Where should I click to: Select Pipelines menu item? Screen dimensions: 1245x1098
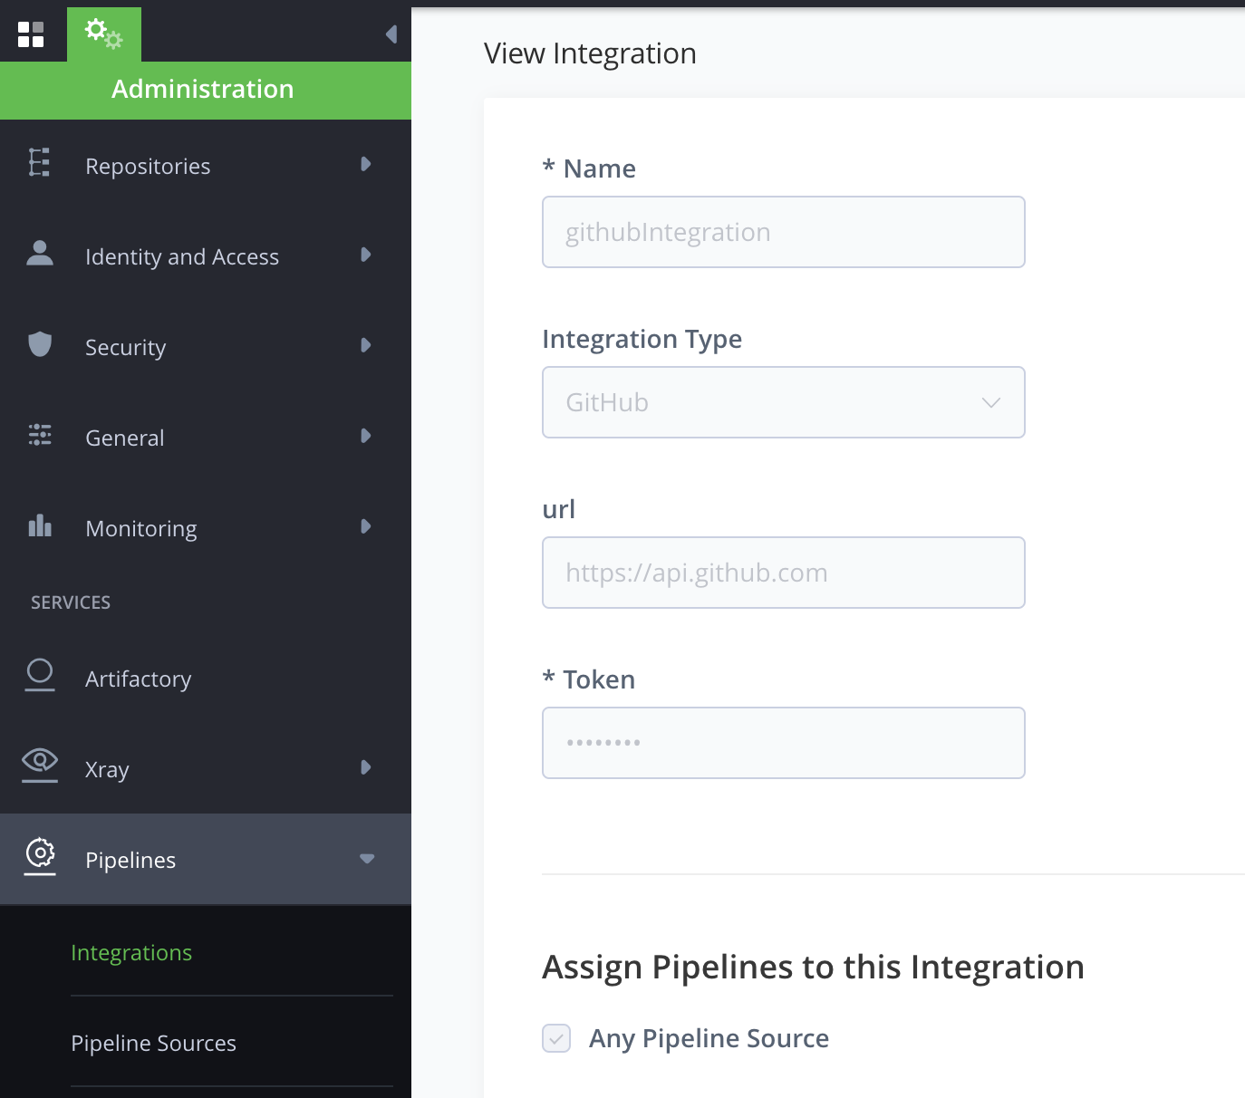point(206,859)
